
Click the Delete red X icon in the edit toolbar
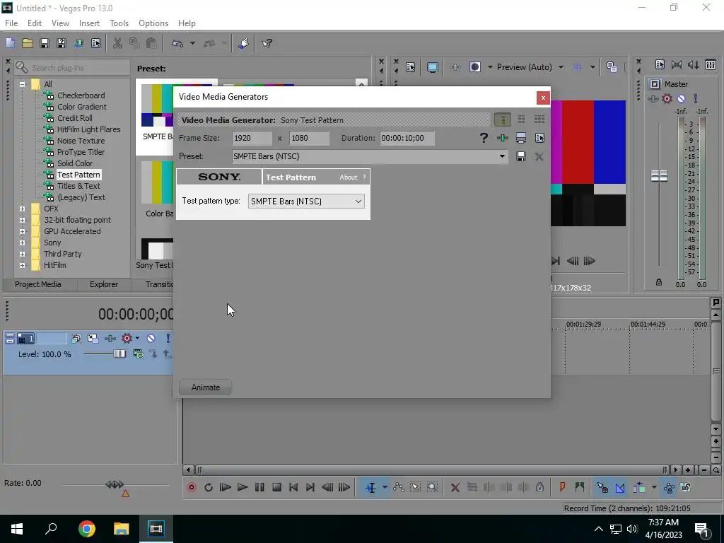point(455,487)
